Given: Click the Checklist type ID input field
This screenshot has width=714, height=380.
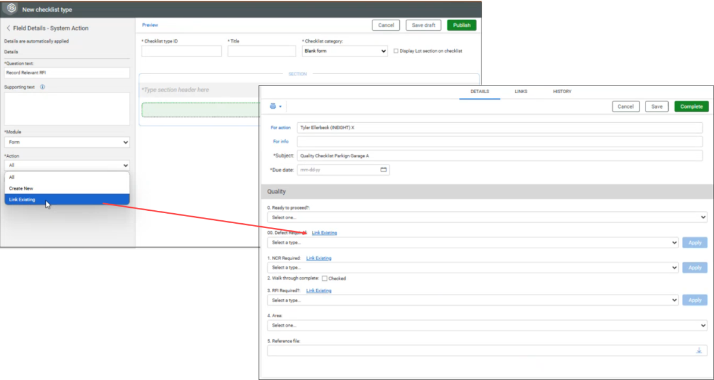Looking at the screenshot, I should point(181,52).
